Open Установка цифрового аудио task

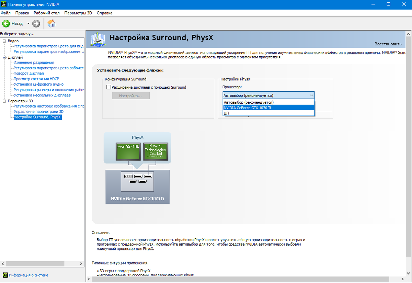(38, 84)
